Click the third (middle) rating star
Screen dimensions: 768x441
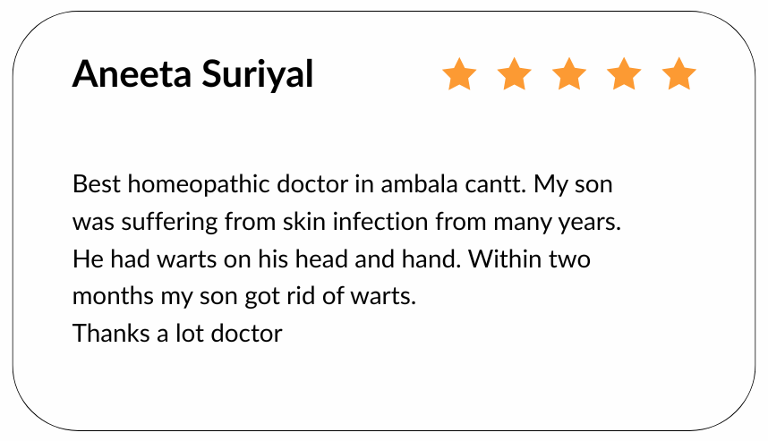(569, 75)
